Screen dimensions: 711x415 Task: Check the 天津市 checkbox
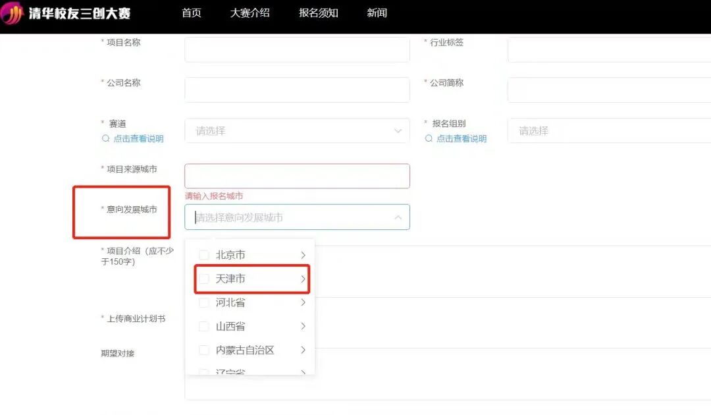(x=203, y=279)
